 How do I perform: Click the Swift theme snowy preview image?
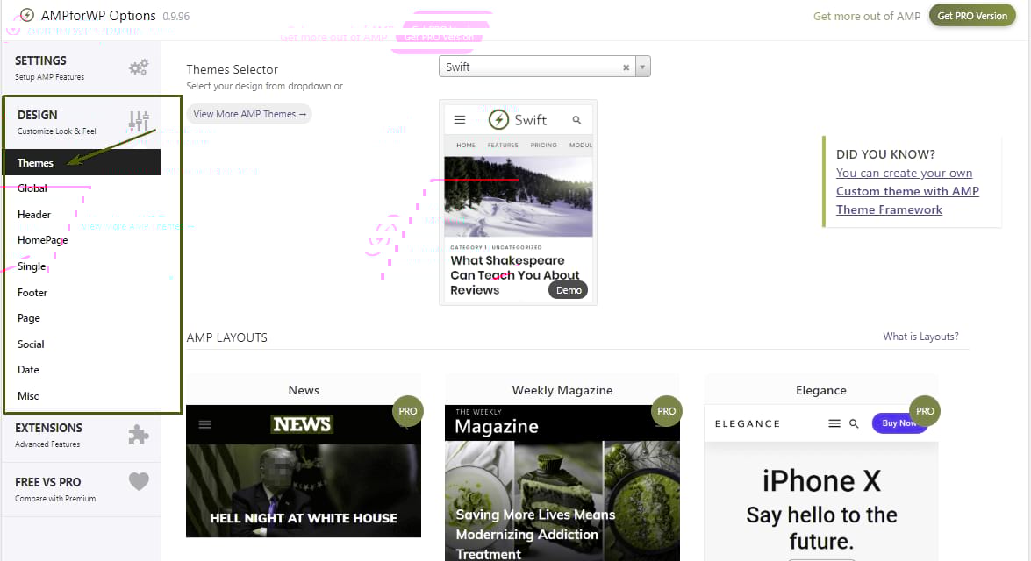click(518, 196)
